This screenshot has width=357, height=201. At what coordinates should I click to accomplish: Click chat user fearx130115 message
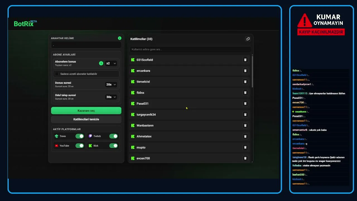pyautogui.click(x=319, y=94)
